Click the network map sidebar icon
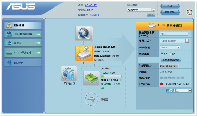Viewport: 197px width, 116px height. (x=9, y=25)
